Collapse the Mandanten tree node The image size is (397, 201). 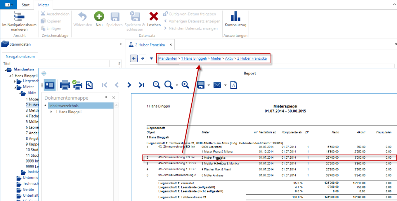click(5, 70)
